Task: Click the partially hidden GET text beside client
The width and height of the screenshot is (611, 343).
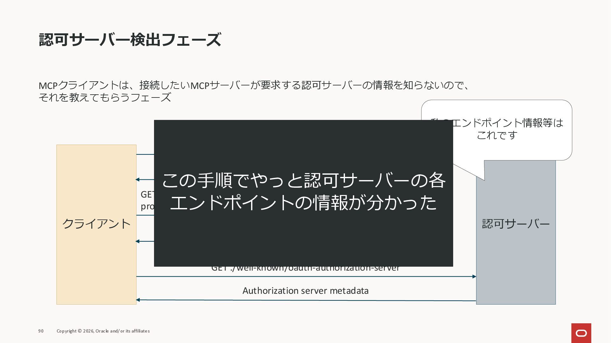Action: (x=147, y=194)
